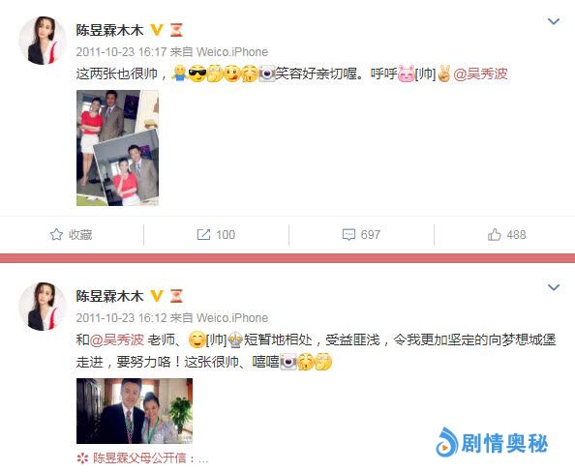Click the gold V verified badge in second post
The width and height of the screenshot is (575, 472).
tap(157, 296)
